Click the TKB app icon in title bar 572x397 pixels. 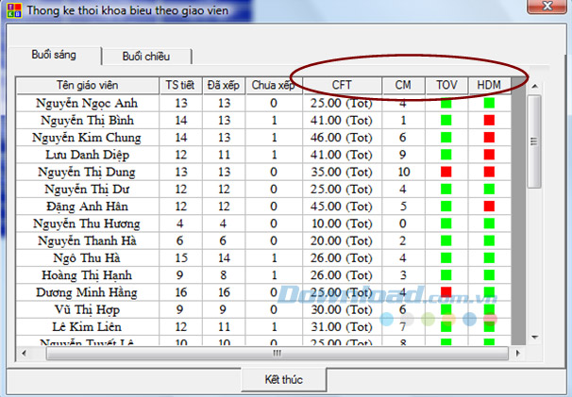(x=14, y=10)
